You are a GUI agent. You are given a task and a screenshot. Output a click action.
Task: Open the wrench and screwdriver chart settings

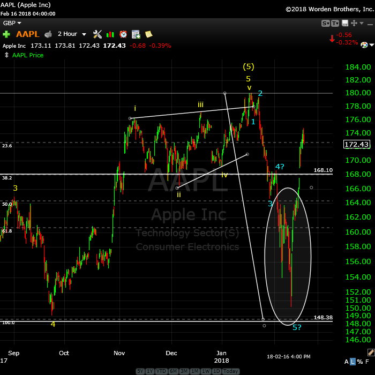pyautogui.click(x=97, y=34)
